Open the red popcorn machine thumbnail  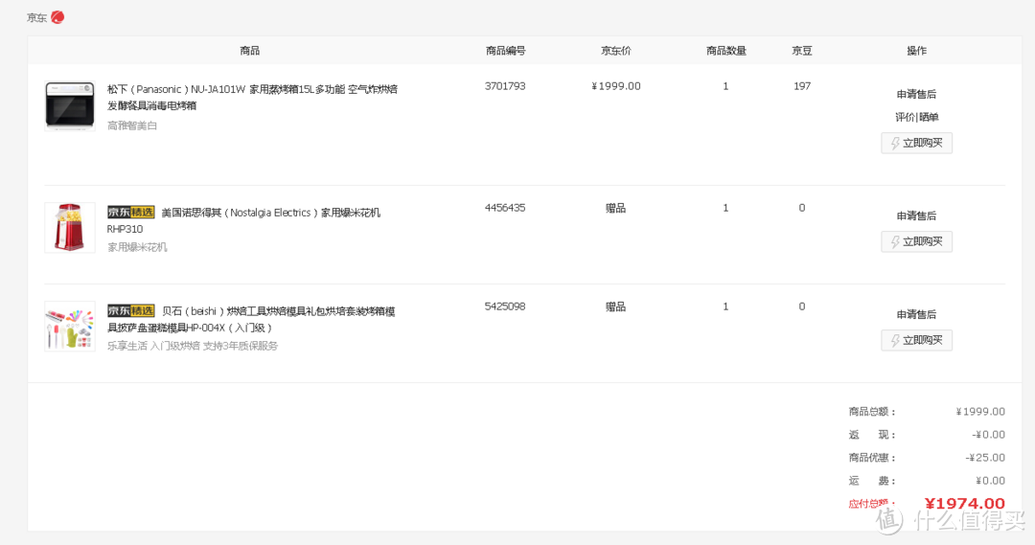coord(70,228)
